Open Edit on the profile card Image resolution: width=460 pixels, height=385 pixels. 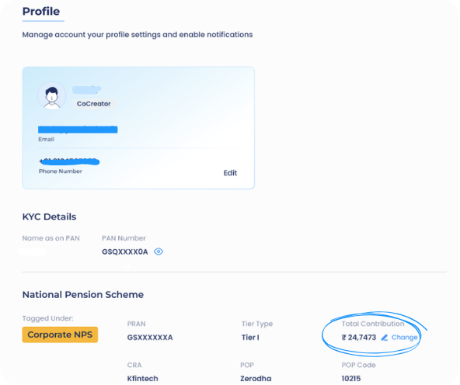click(230, 173)
